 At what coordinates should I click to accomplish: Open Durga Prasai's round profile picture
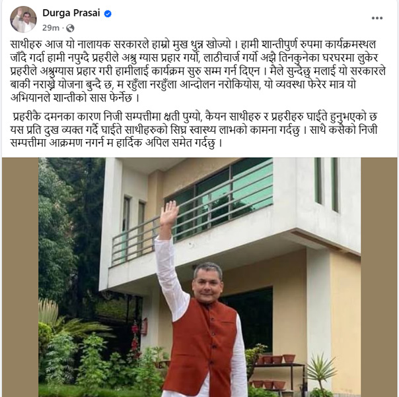point(23,20)
